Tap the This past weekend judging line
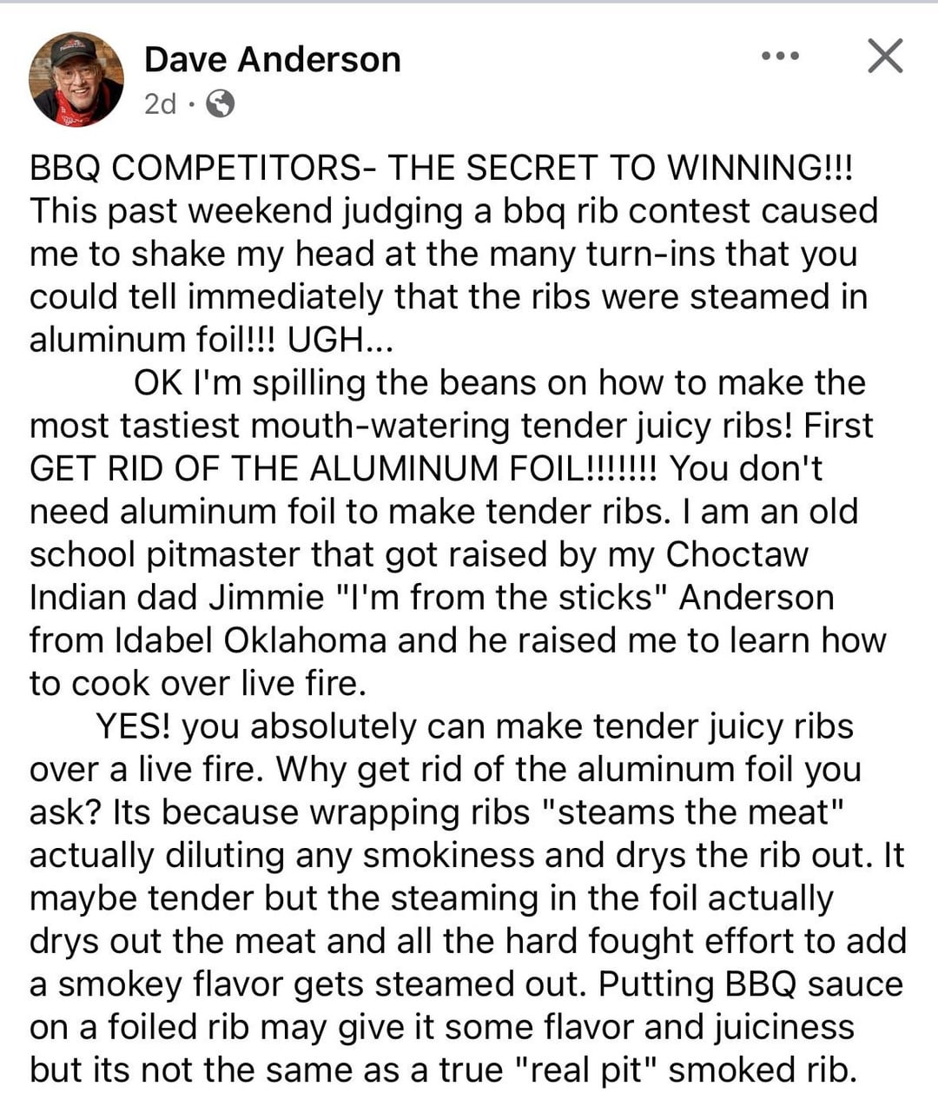The image size is (938, 1093). pyautogui.click(x=453, y=211)
